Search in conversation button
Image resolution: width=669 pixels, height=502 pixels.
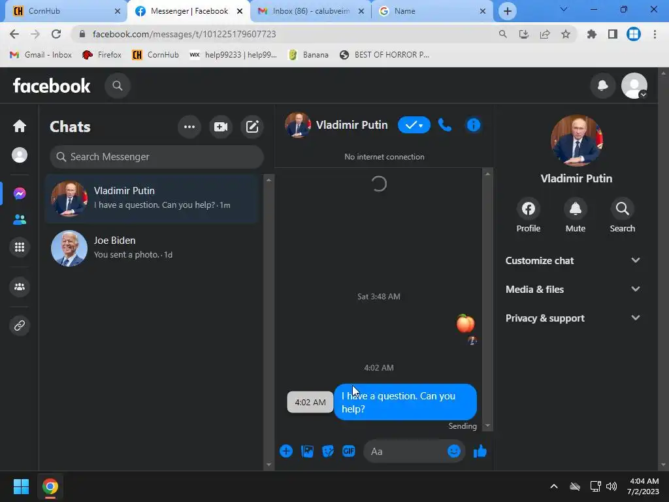[x=622, y=216]
